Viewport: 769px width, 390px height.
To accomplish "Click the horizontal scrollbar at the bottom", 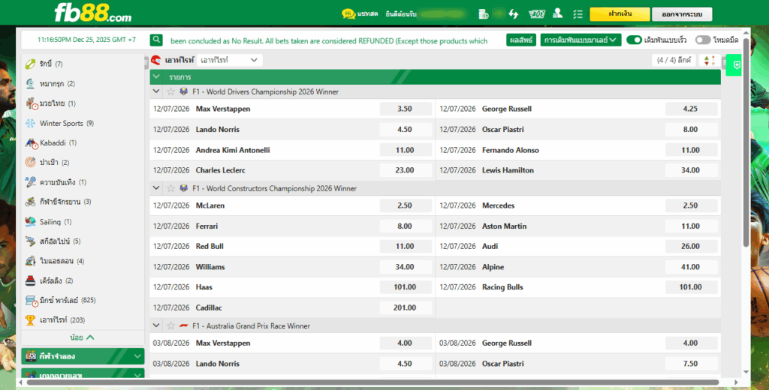I will click(372, 382).
